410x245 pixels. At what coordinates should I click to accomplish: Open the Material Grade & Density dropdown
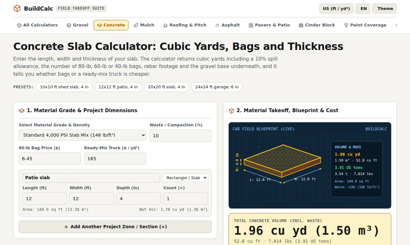point(82,135)
